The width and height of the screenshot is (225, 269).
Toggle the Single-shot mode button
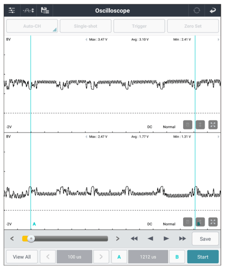pyautogui.click(x=86, y=26)
